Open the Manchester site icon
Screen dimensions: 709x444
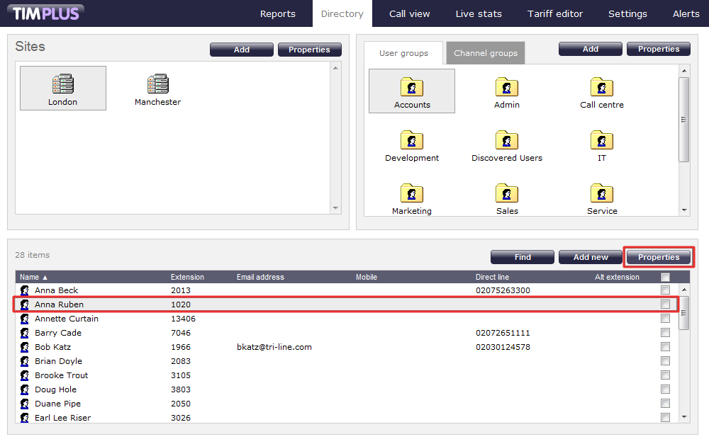[x=157, y=85]
